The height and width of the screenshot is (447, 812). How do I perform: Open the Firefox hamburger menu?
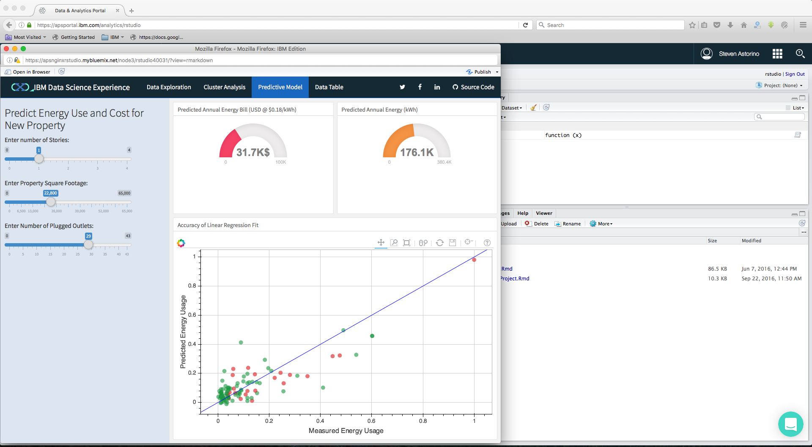coord(803,25)
